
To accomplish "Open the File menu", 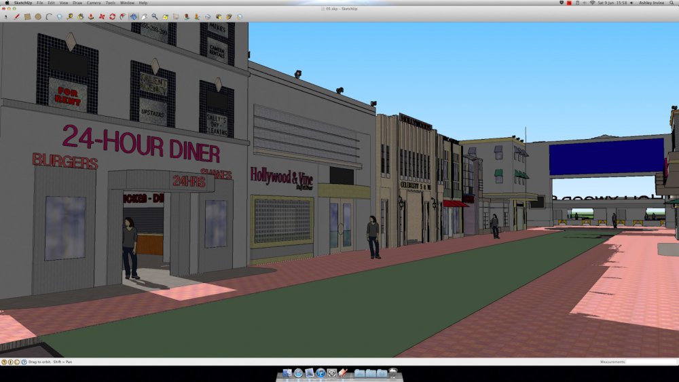I will [x=40, y=3].
